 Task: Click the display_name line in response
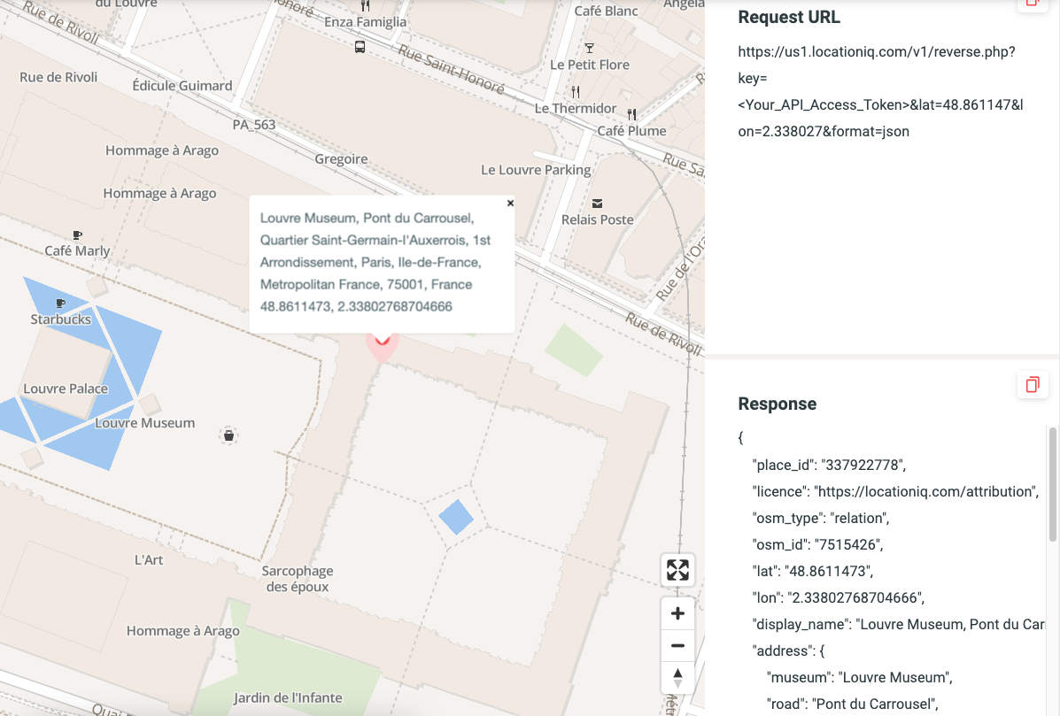[899, 624]
